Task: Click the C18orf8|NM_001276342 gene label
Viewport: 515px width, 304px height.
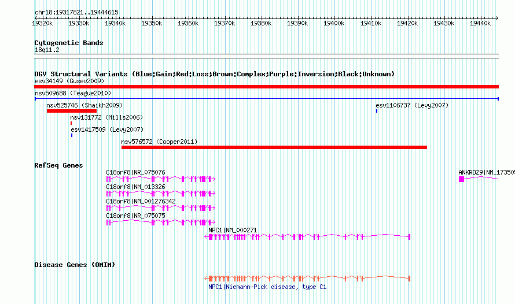Action: click(x=141, y=201)
